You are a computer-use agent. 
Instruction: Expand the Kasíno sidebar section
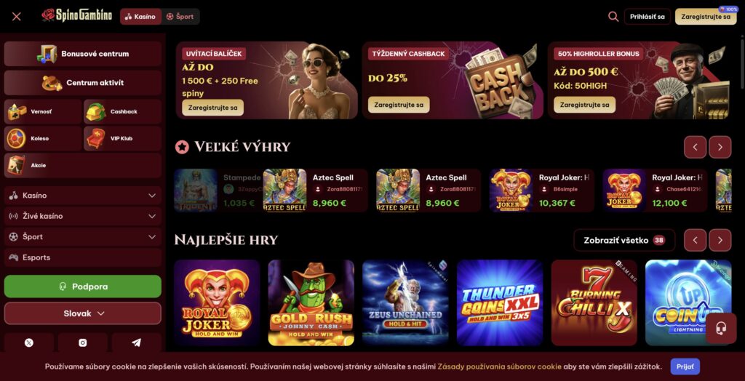click(83, 196)
